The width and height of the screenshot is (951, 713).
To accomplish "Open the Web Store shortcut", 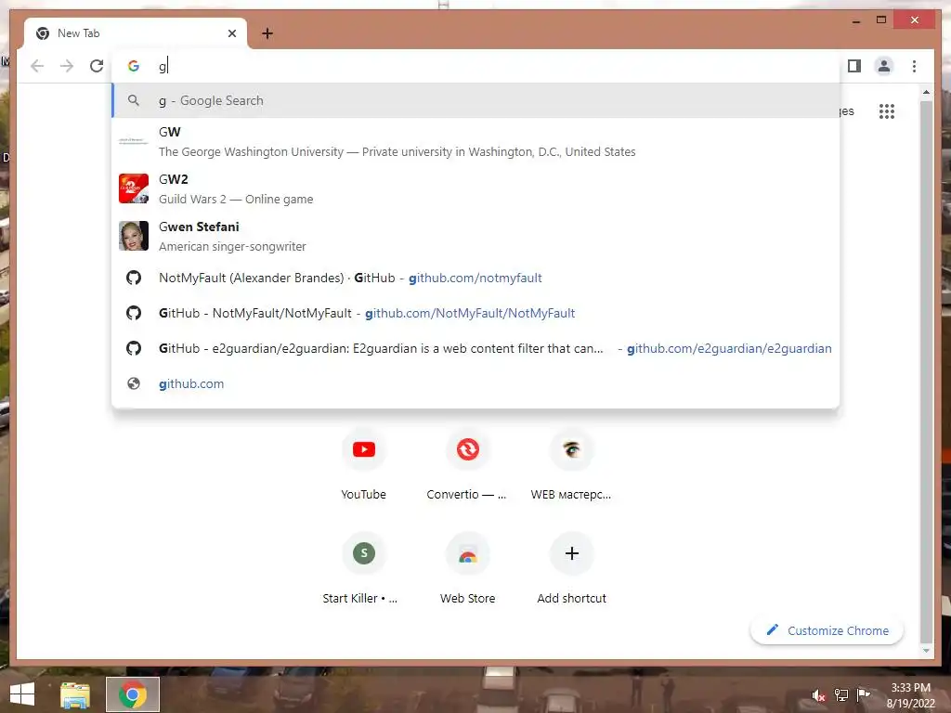I will tap(467, 569).
